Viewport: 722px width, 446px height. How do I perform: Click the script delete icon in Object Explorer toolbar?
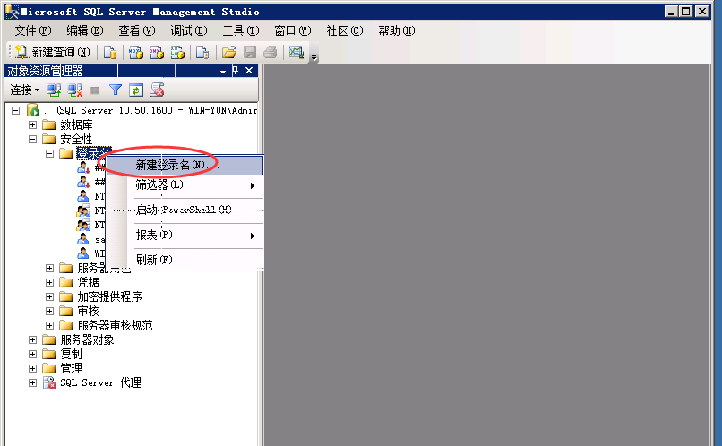pos(157,90)
